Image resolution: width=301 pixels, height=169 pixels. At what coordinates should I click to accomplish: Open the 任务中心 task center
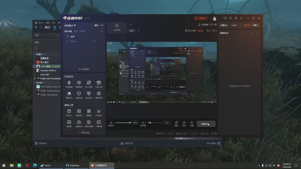(x=69, y=112)
